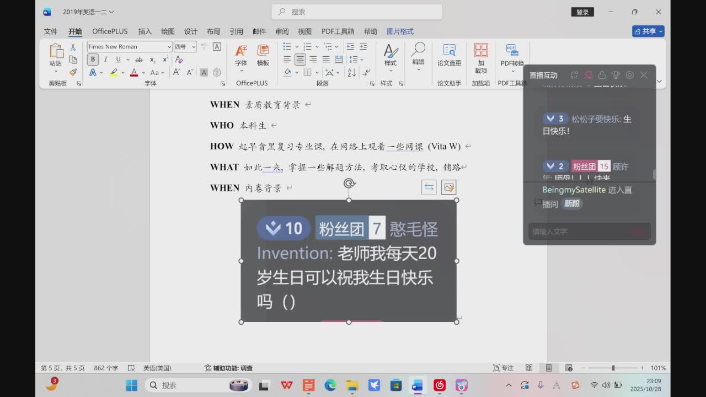706x397 pixels.
Task: Click the zoom slider in status bar
Action: pyautogui.click(x=613, y=368)
